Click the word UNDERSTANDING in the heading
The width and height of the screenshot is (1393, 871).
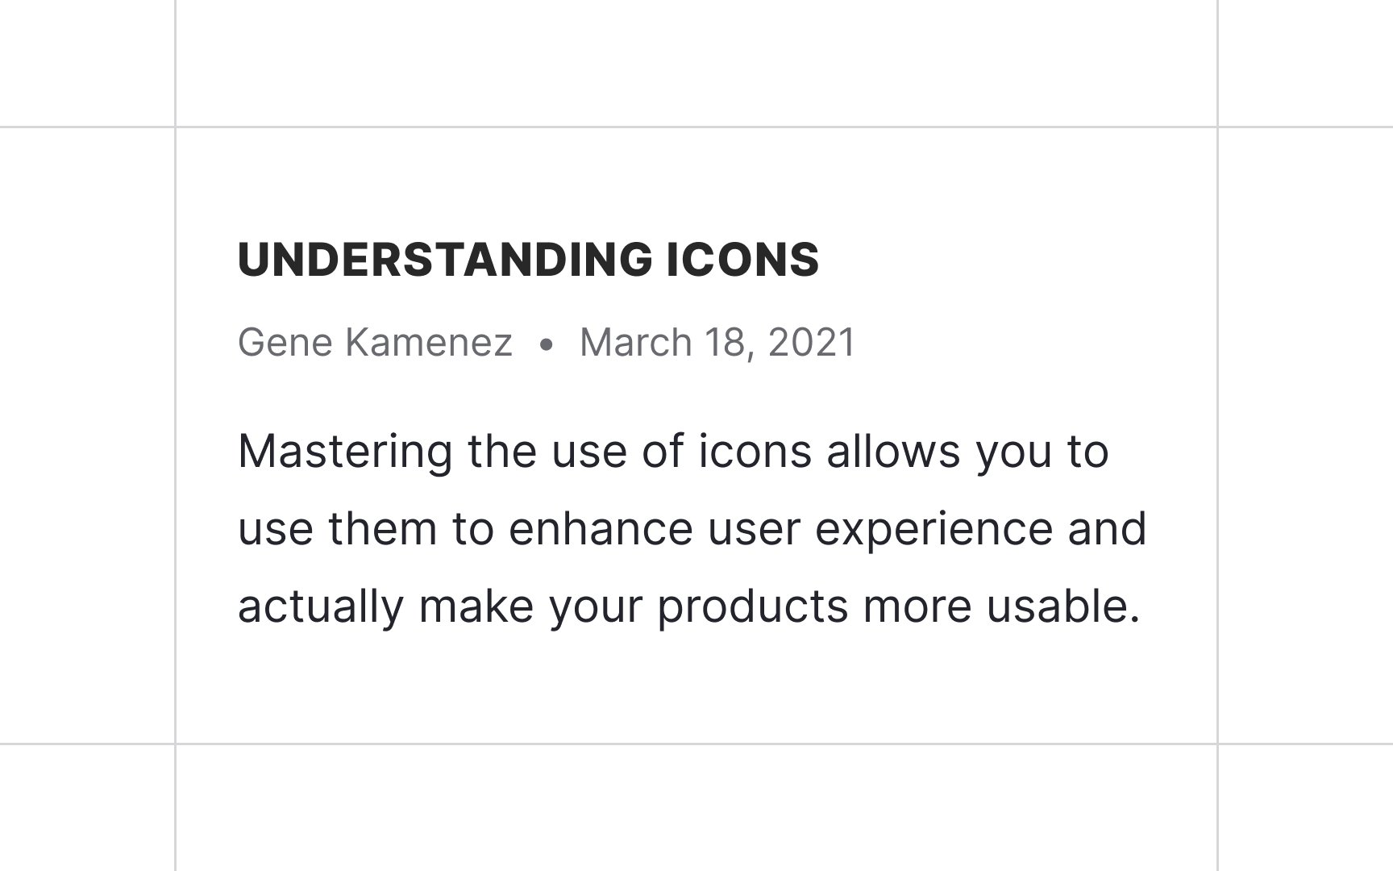pos(444,260)
